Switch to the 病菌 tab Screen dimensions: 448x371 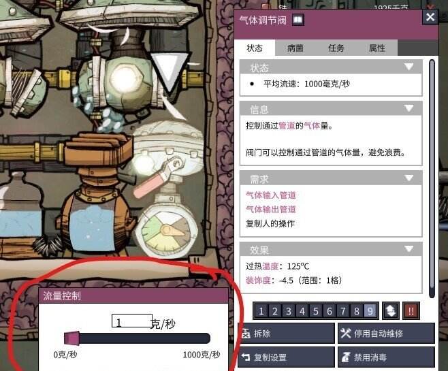click(295, 48)
